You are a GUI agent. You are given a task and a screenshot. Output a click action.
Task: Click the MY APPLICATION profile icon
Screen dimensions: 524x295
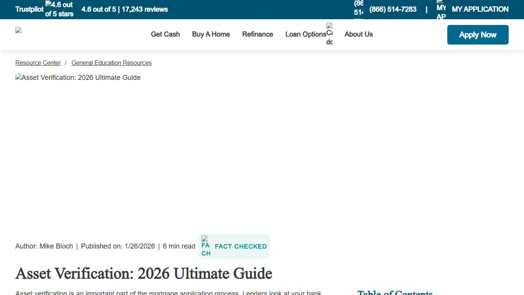pyautogui.click(x=440, y=8)
